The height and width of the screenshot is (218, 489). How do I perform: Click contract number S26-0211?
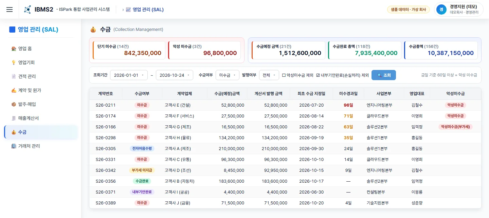point(106,105)
